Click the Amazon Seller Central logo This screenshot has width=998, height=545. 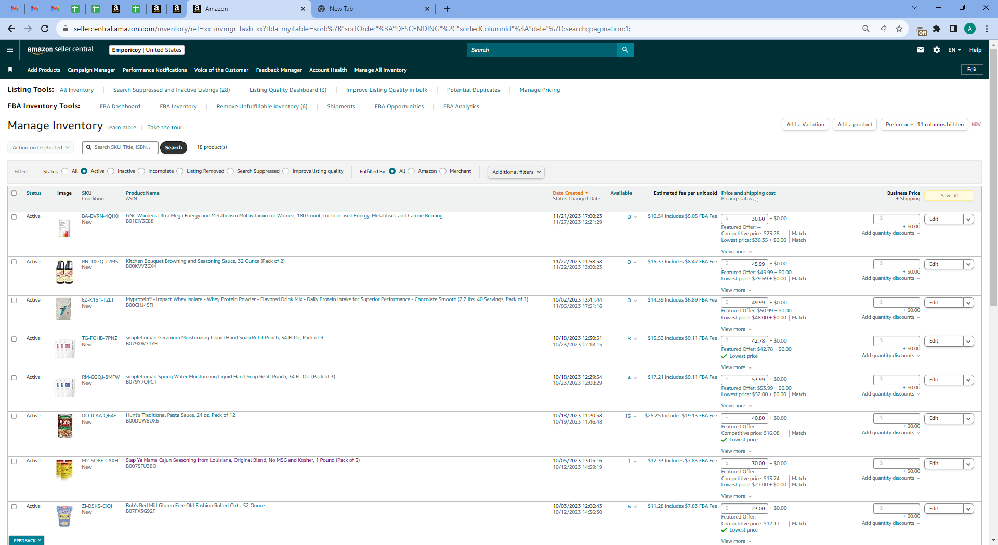60,50
